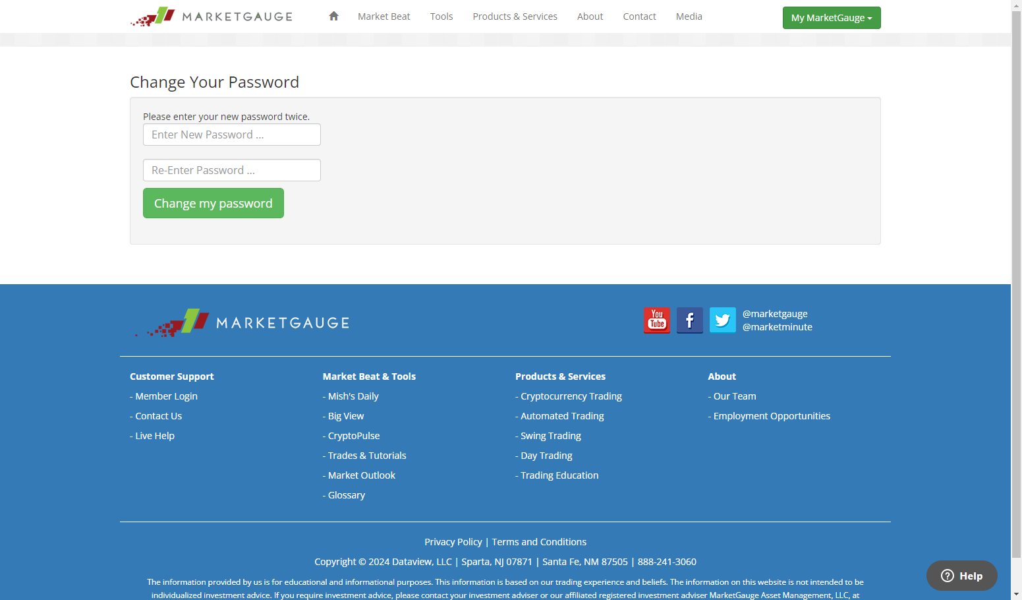Open the Mish's Daily link
Screen dimensions: 1022x600
(353, 396)
